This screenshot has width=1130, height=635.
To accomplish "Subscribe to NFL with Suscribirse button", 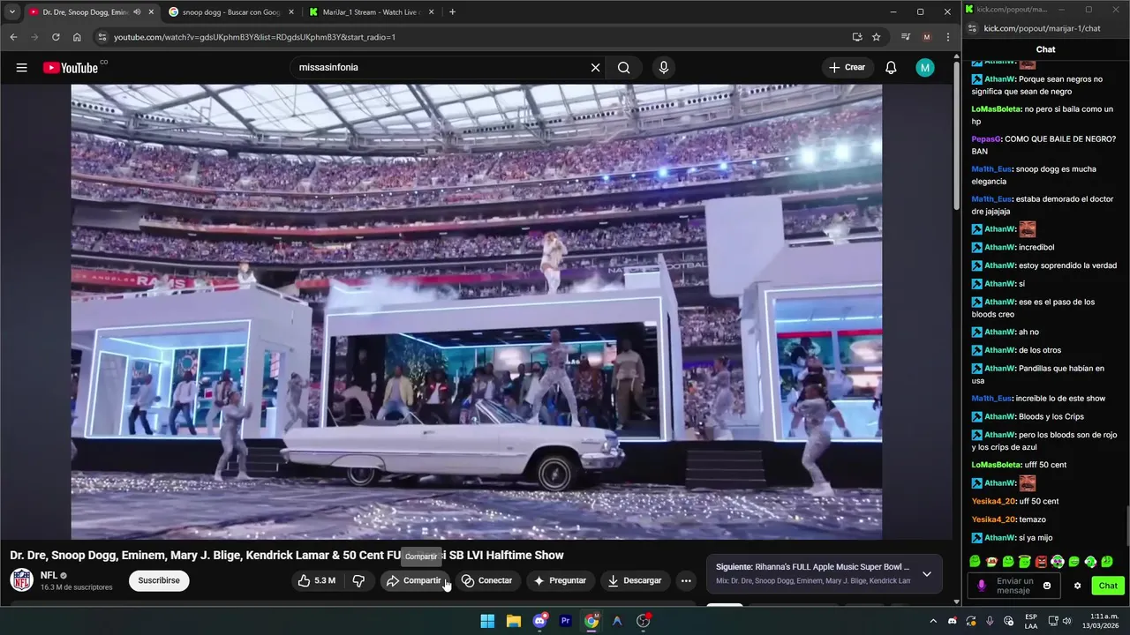I will 159,580.
